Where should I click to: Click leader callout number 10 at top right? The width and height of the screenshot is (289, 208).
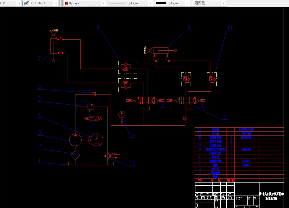point(229,27)
